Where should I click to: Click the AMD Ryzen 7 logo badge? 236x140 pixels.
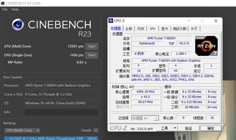pyautogui.click(x=206, y=46)
